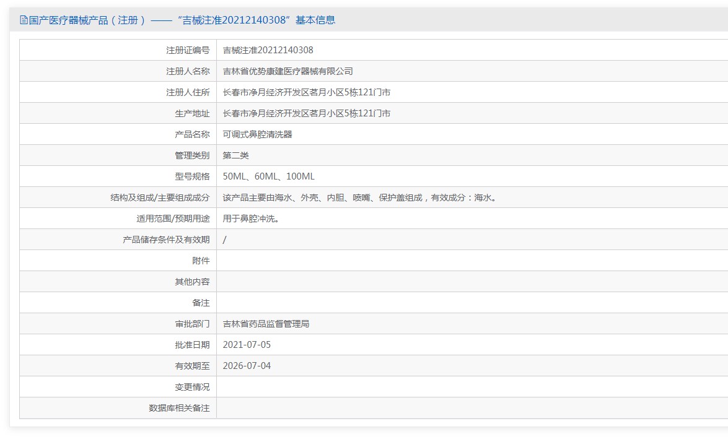Select the 有效期至 label cell

pos(118,366)
